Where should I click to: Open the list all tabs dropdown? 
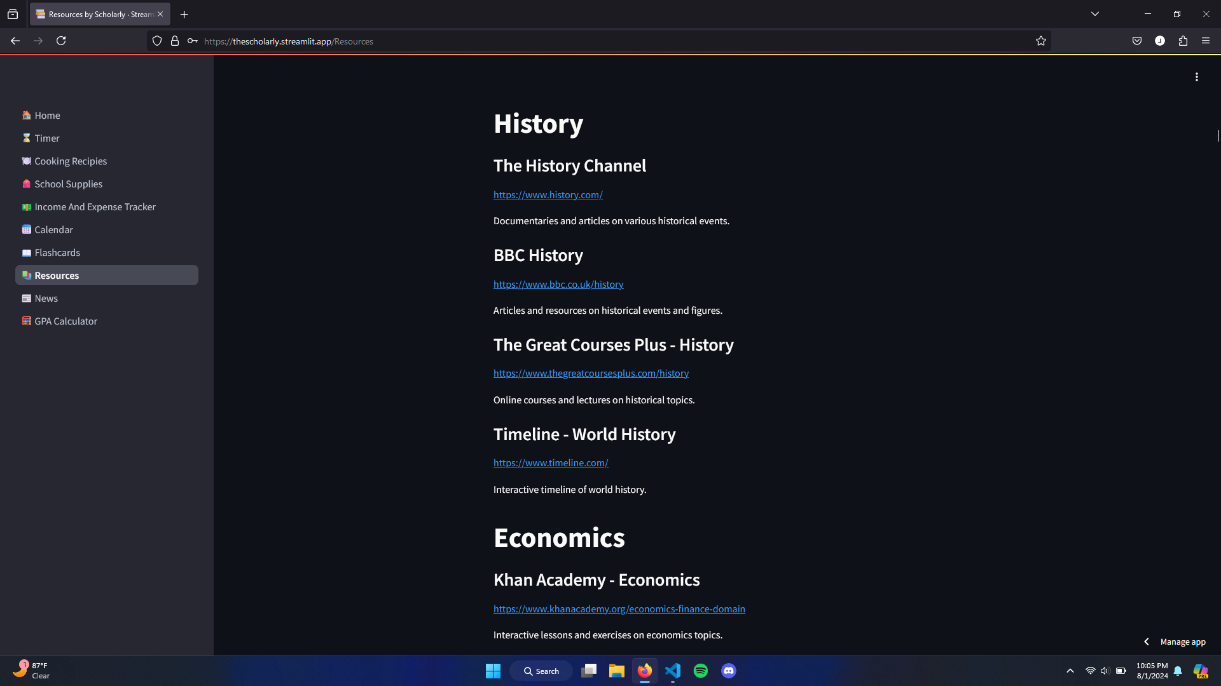click(x=1095, y=14)
